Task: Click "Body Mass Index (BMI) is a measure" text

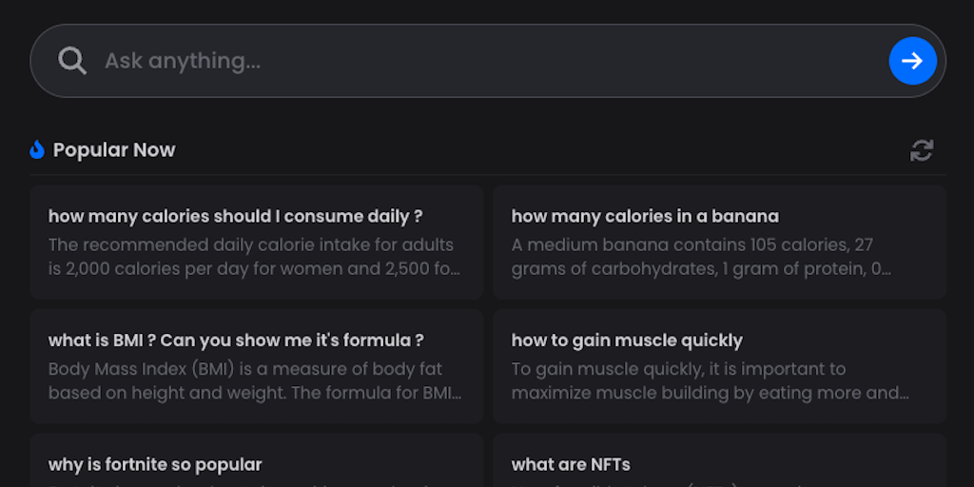Action: click(245, 369)
